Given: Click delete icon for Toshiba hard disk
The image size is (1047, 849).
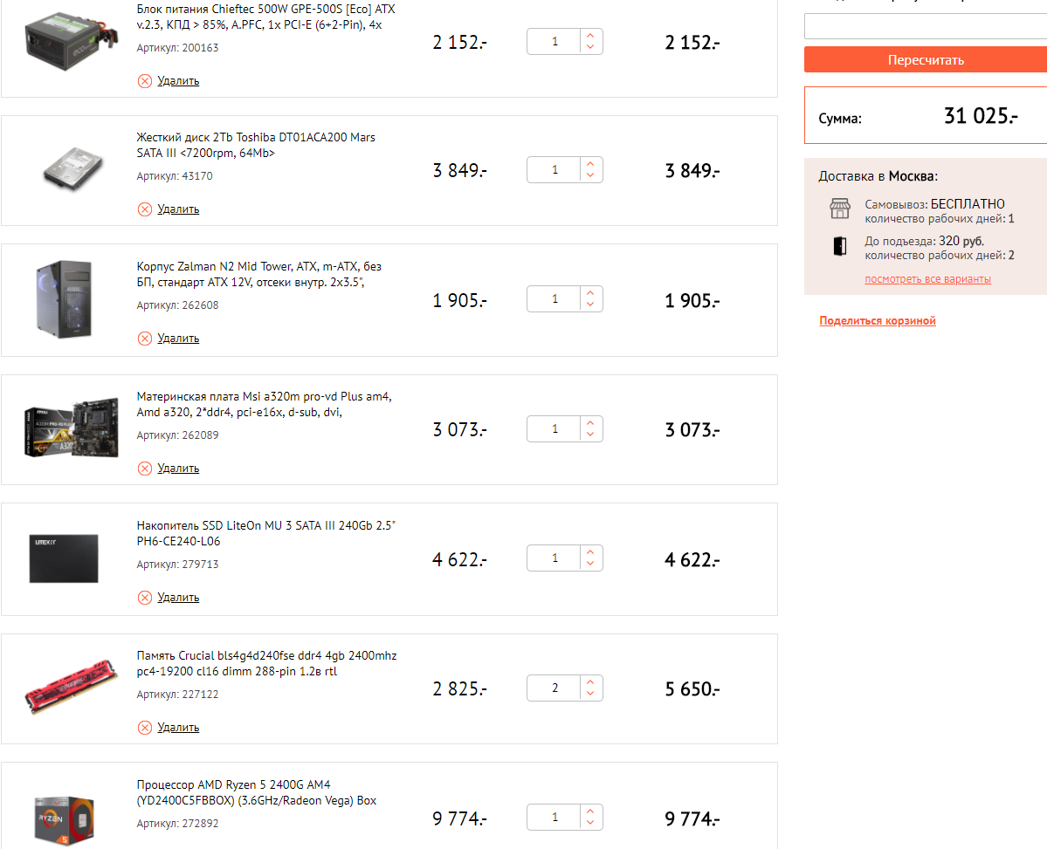Looking at the screenshot, I should [x=145, y=209].
